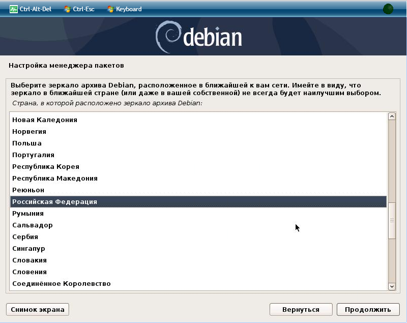Select Сербия in the list
This screenshot has height=323, width=407.
click(x=198, y=237)
